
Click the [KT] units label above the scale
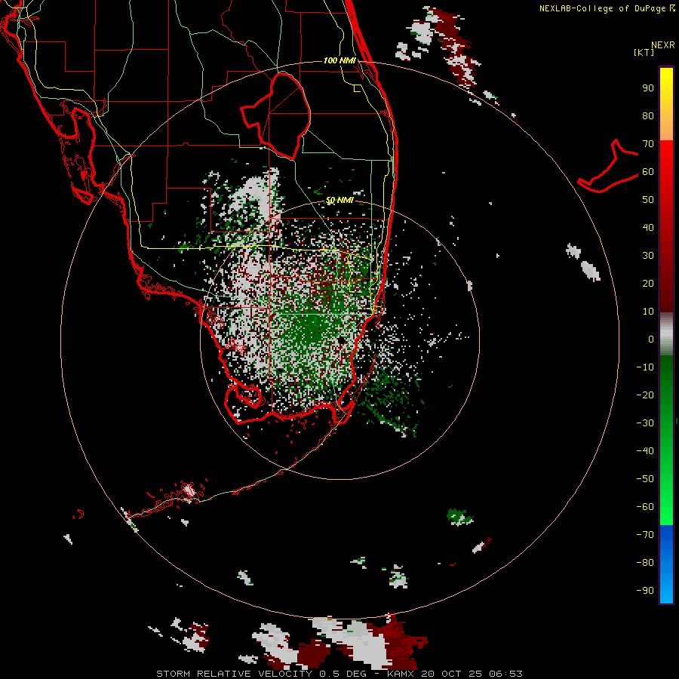(644, 52)
